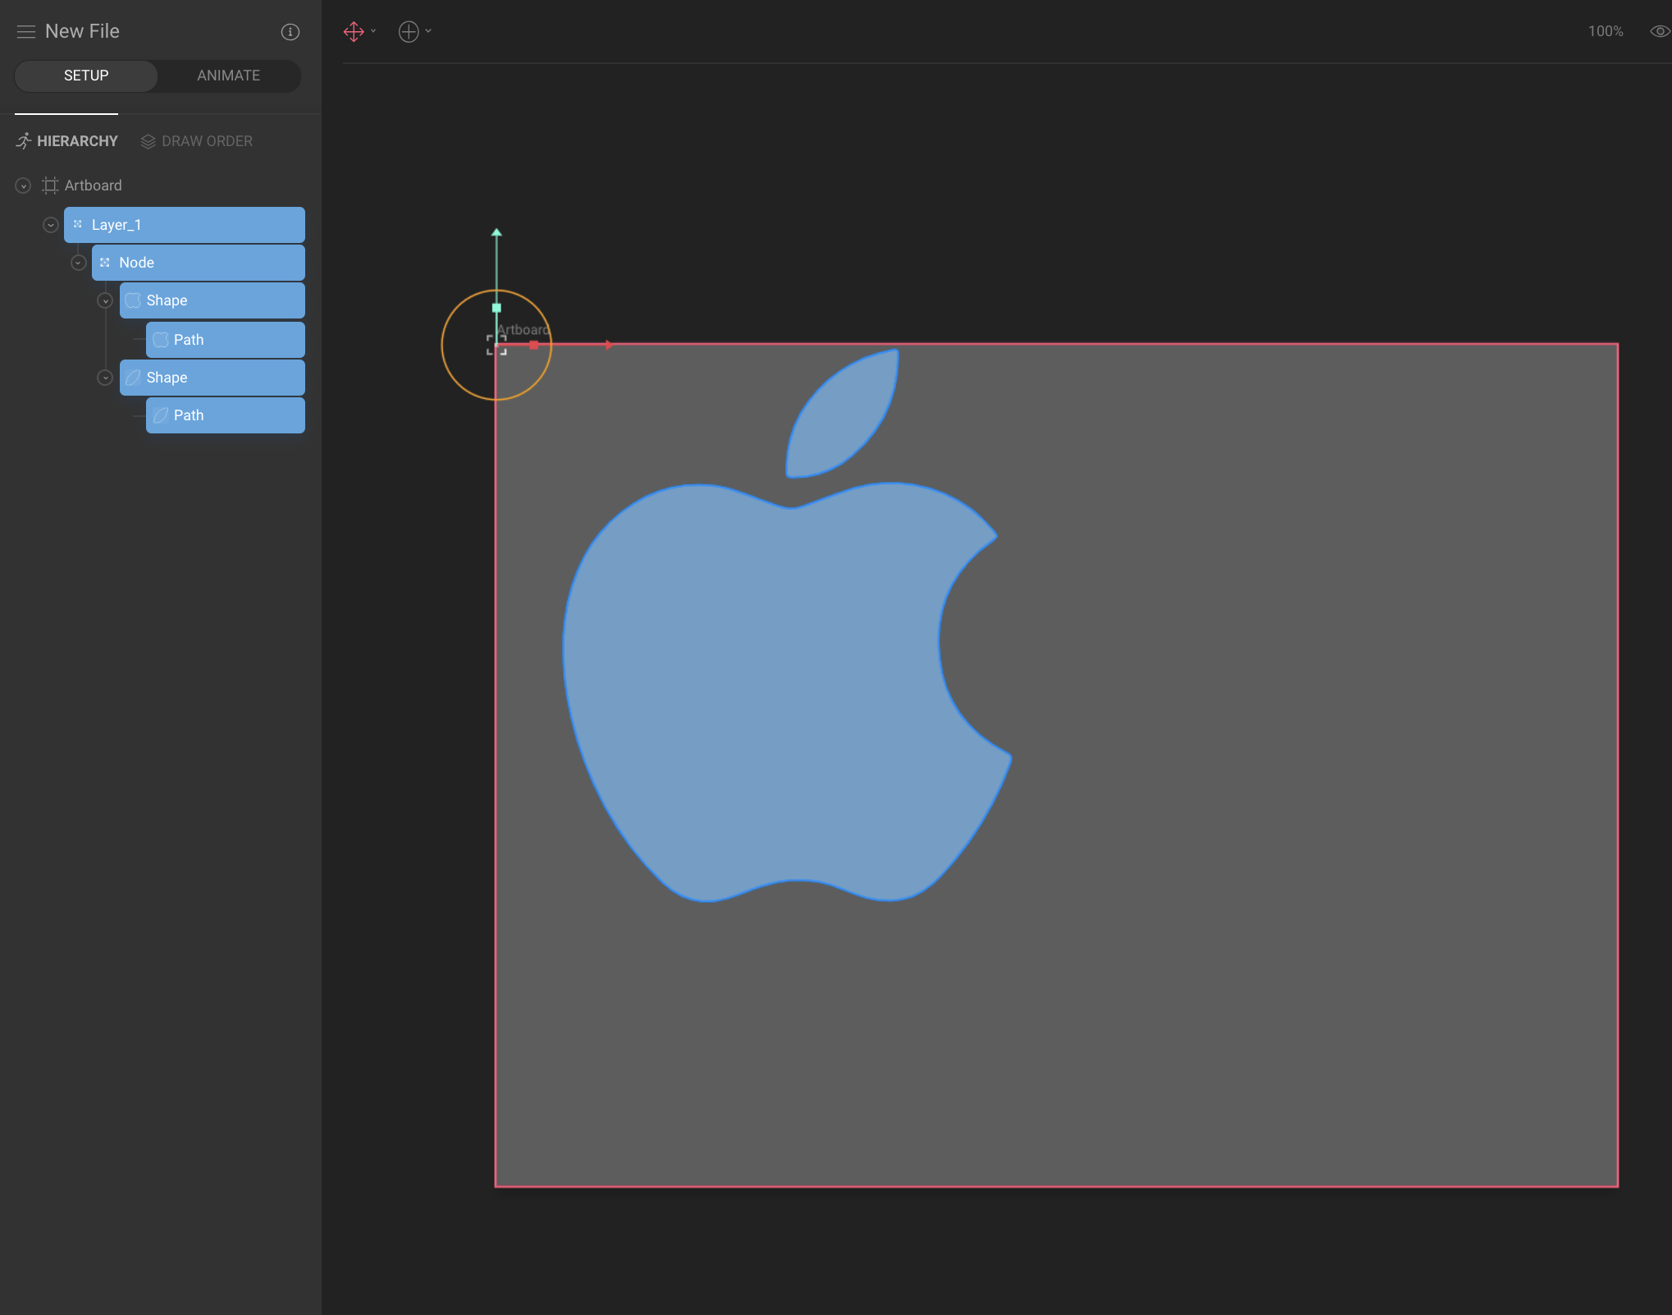The width and height of the screenshot is (1672, 1315).
Task: Switch to SETUP mode
Action: click(x=86, y=76)
